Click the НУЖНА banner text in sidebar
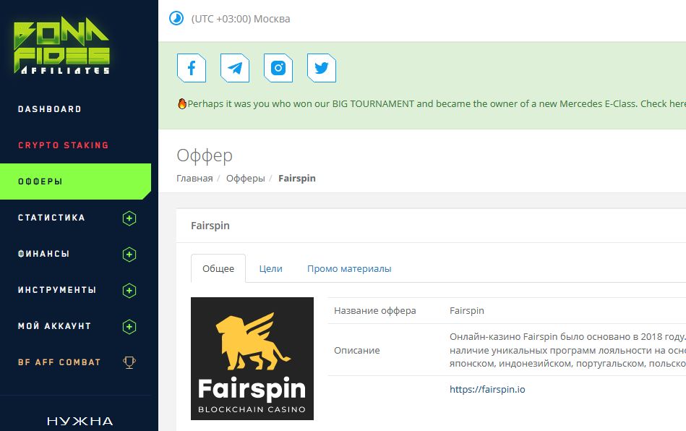Image resolution: width=686 pixels, height=431 pixels. pos(80,422)
